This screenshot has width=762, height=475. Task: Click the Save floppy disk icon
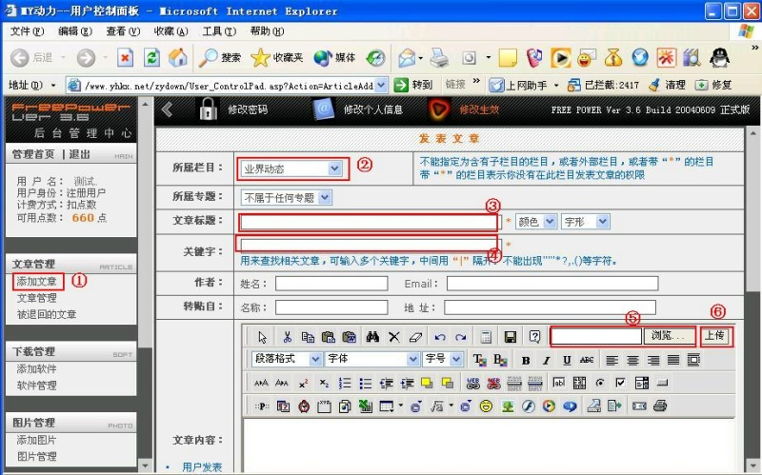[511, 337]
